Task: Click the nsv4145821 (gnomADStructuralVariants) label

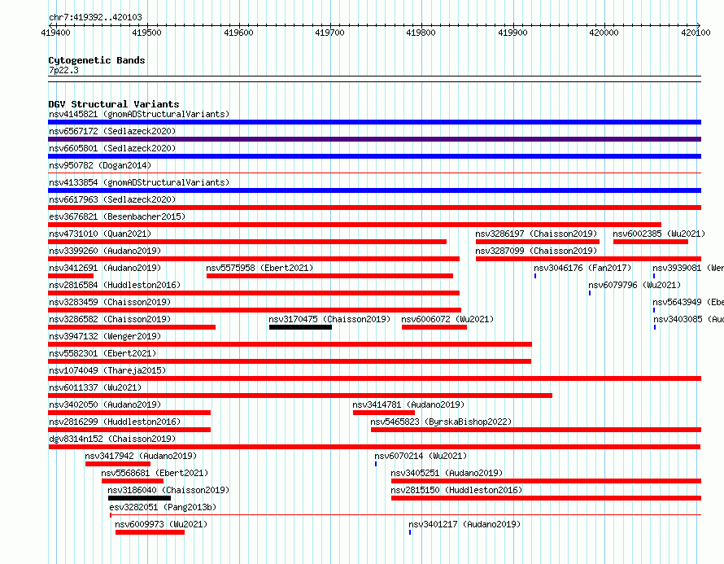Action: coord(139,114)
